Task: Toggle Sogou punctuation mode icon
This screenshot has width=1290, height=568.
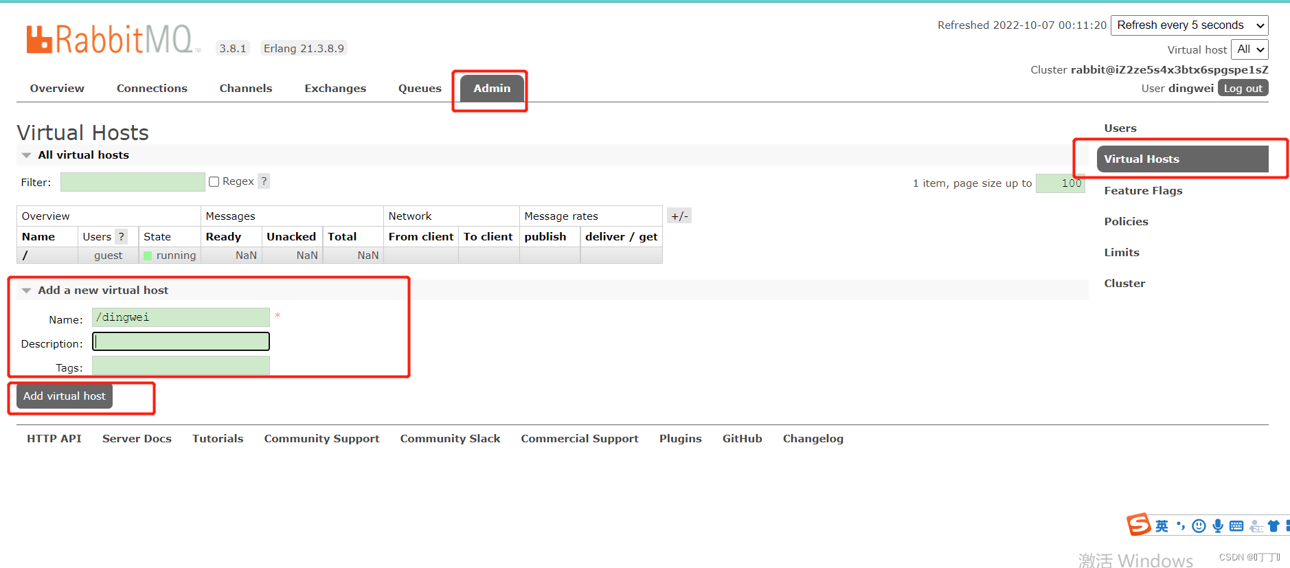Action: click(x=1180, y=526)
